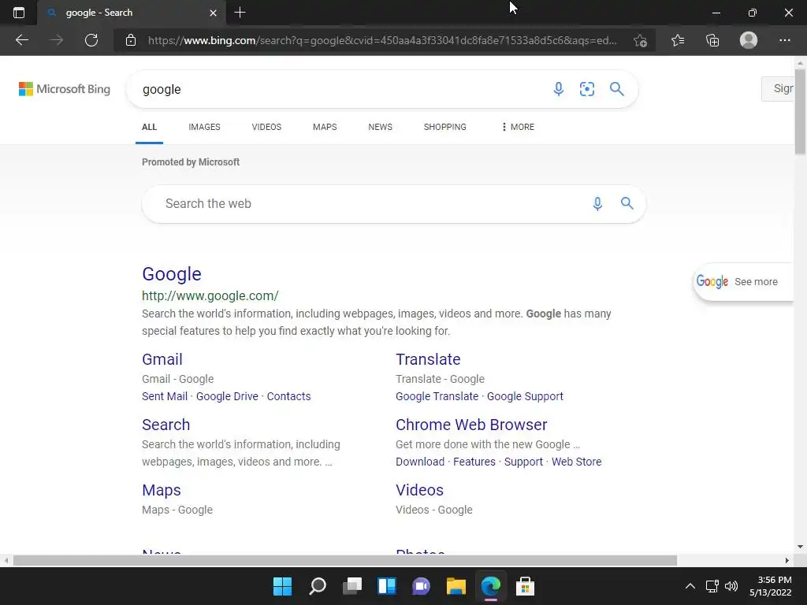Image resolution: width=807 pixels, height=605 pixels.
Task: Open the Web Store link
Action: pos(576,462)
